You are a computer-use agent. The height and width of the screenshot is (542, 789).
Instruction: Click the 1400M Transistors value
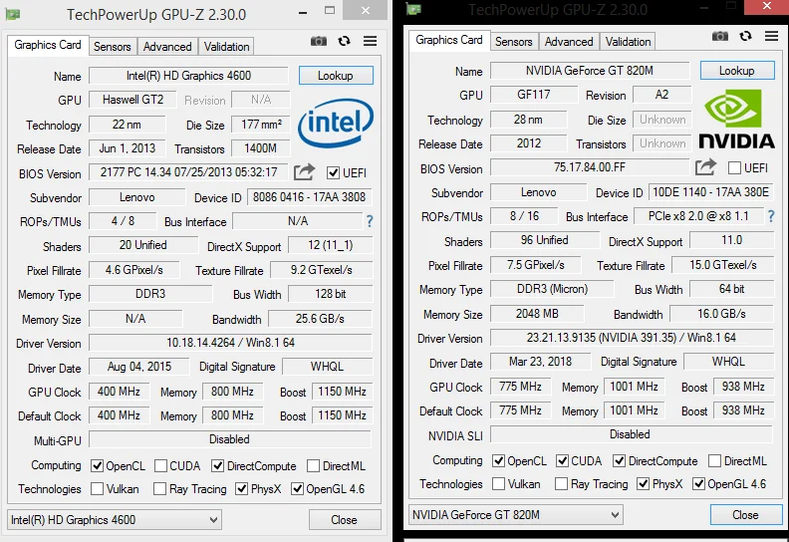point(261,148)
